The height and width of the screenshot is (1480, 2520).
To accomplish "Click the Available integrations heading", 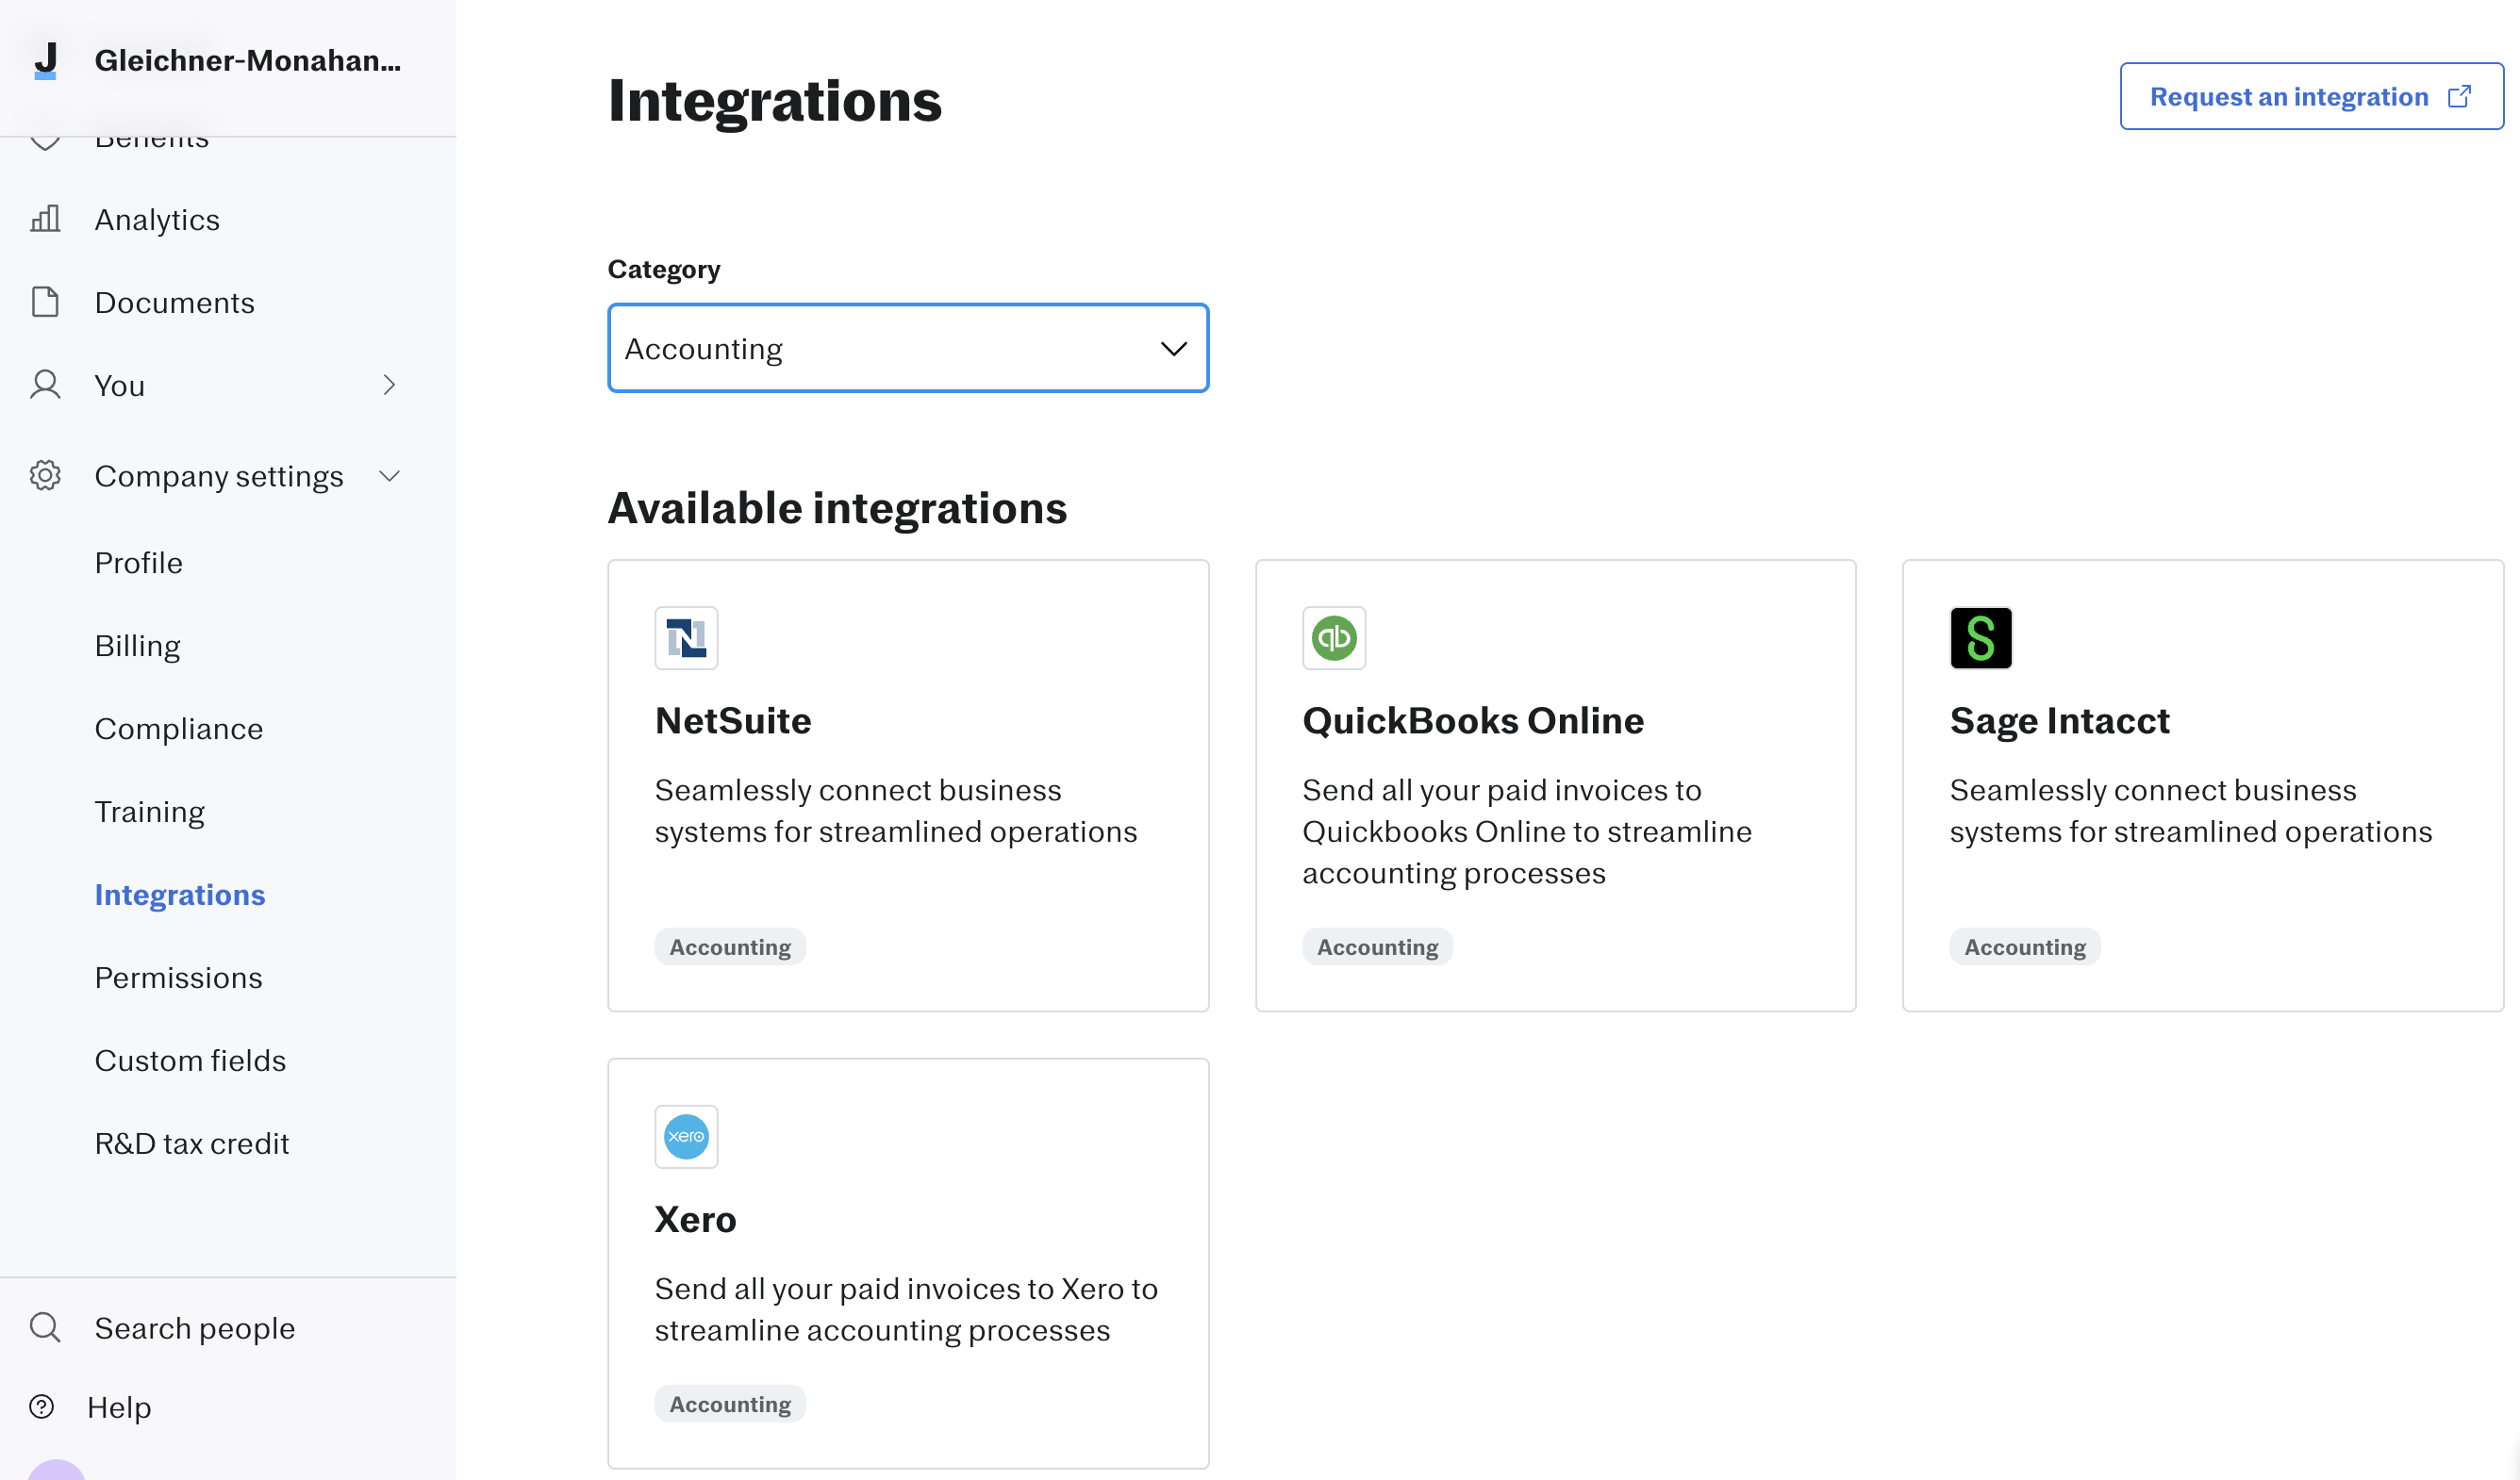I will (x=838, y=508).
